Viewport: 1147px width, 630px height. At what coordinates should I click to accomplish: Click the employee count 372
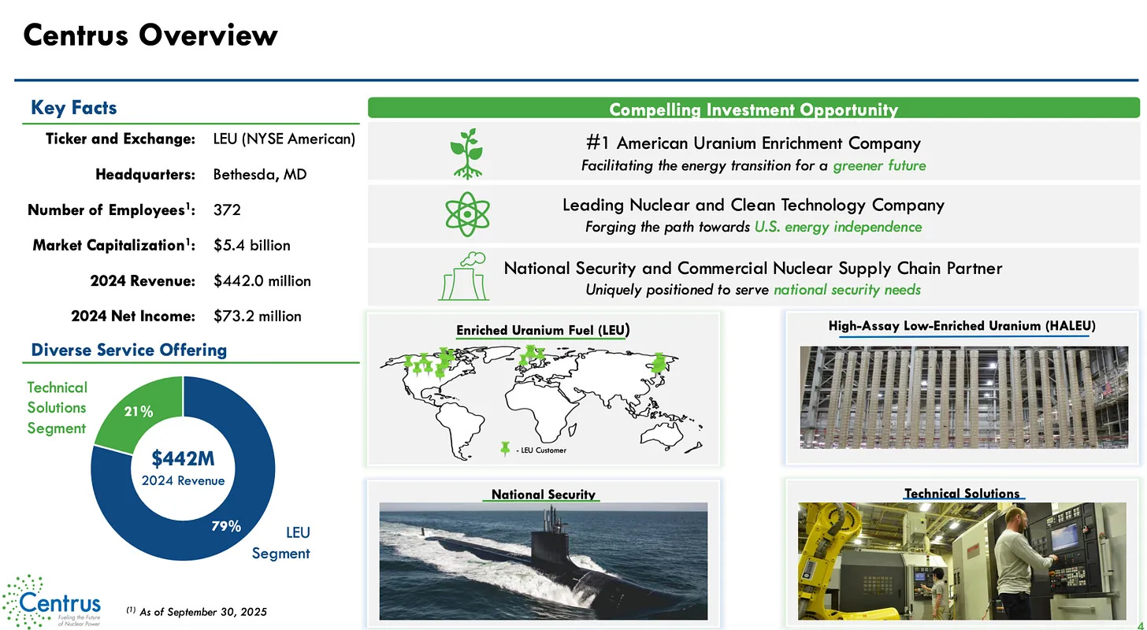click(x=227, y=210)
